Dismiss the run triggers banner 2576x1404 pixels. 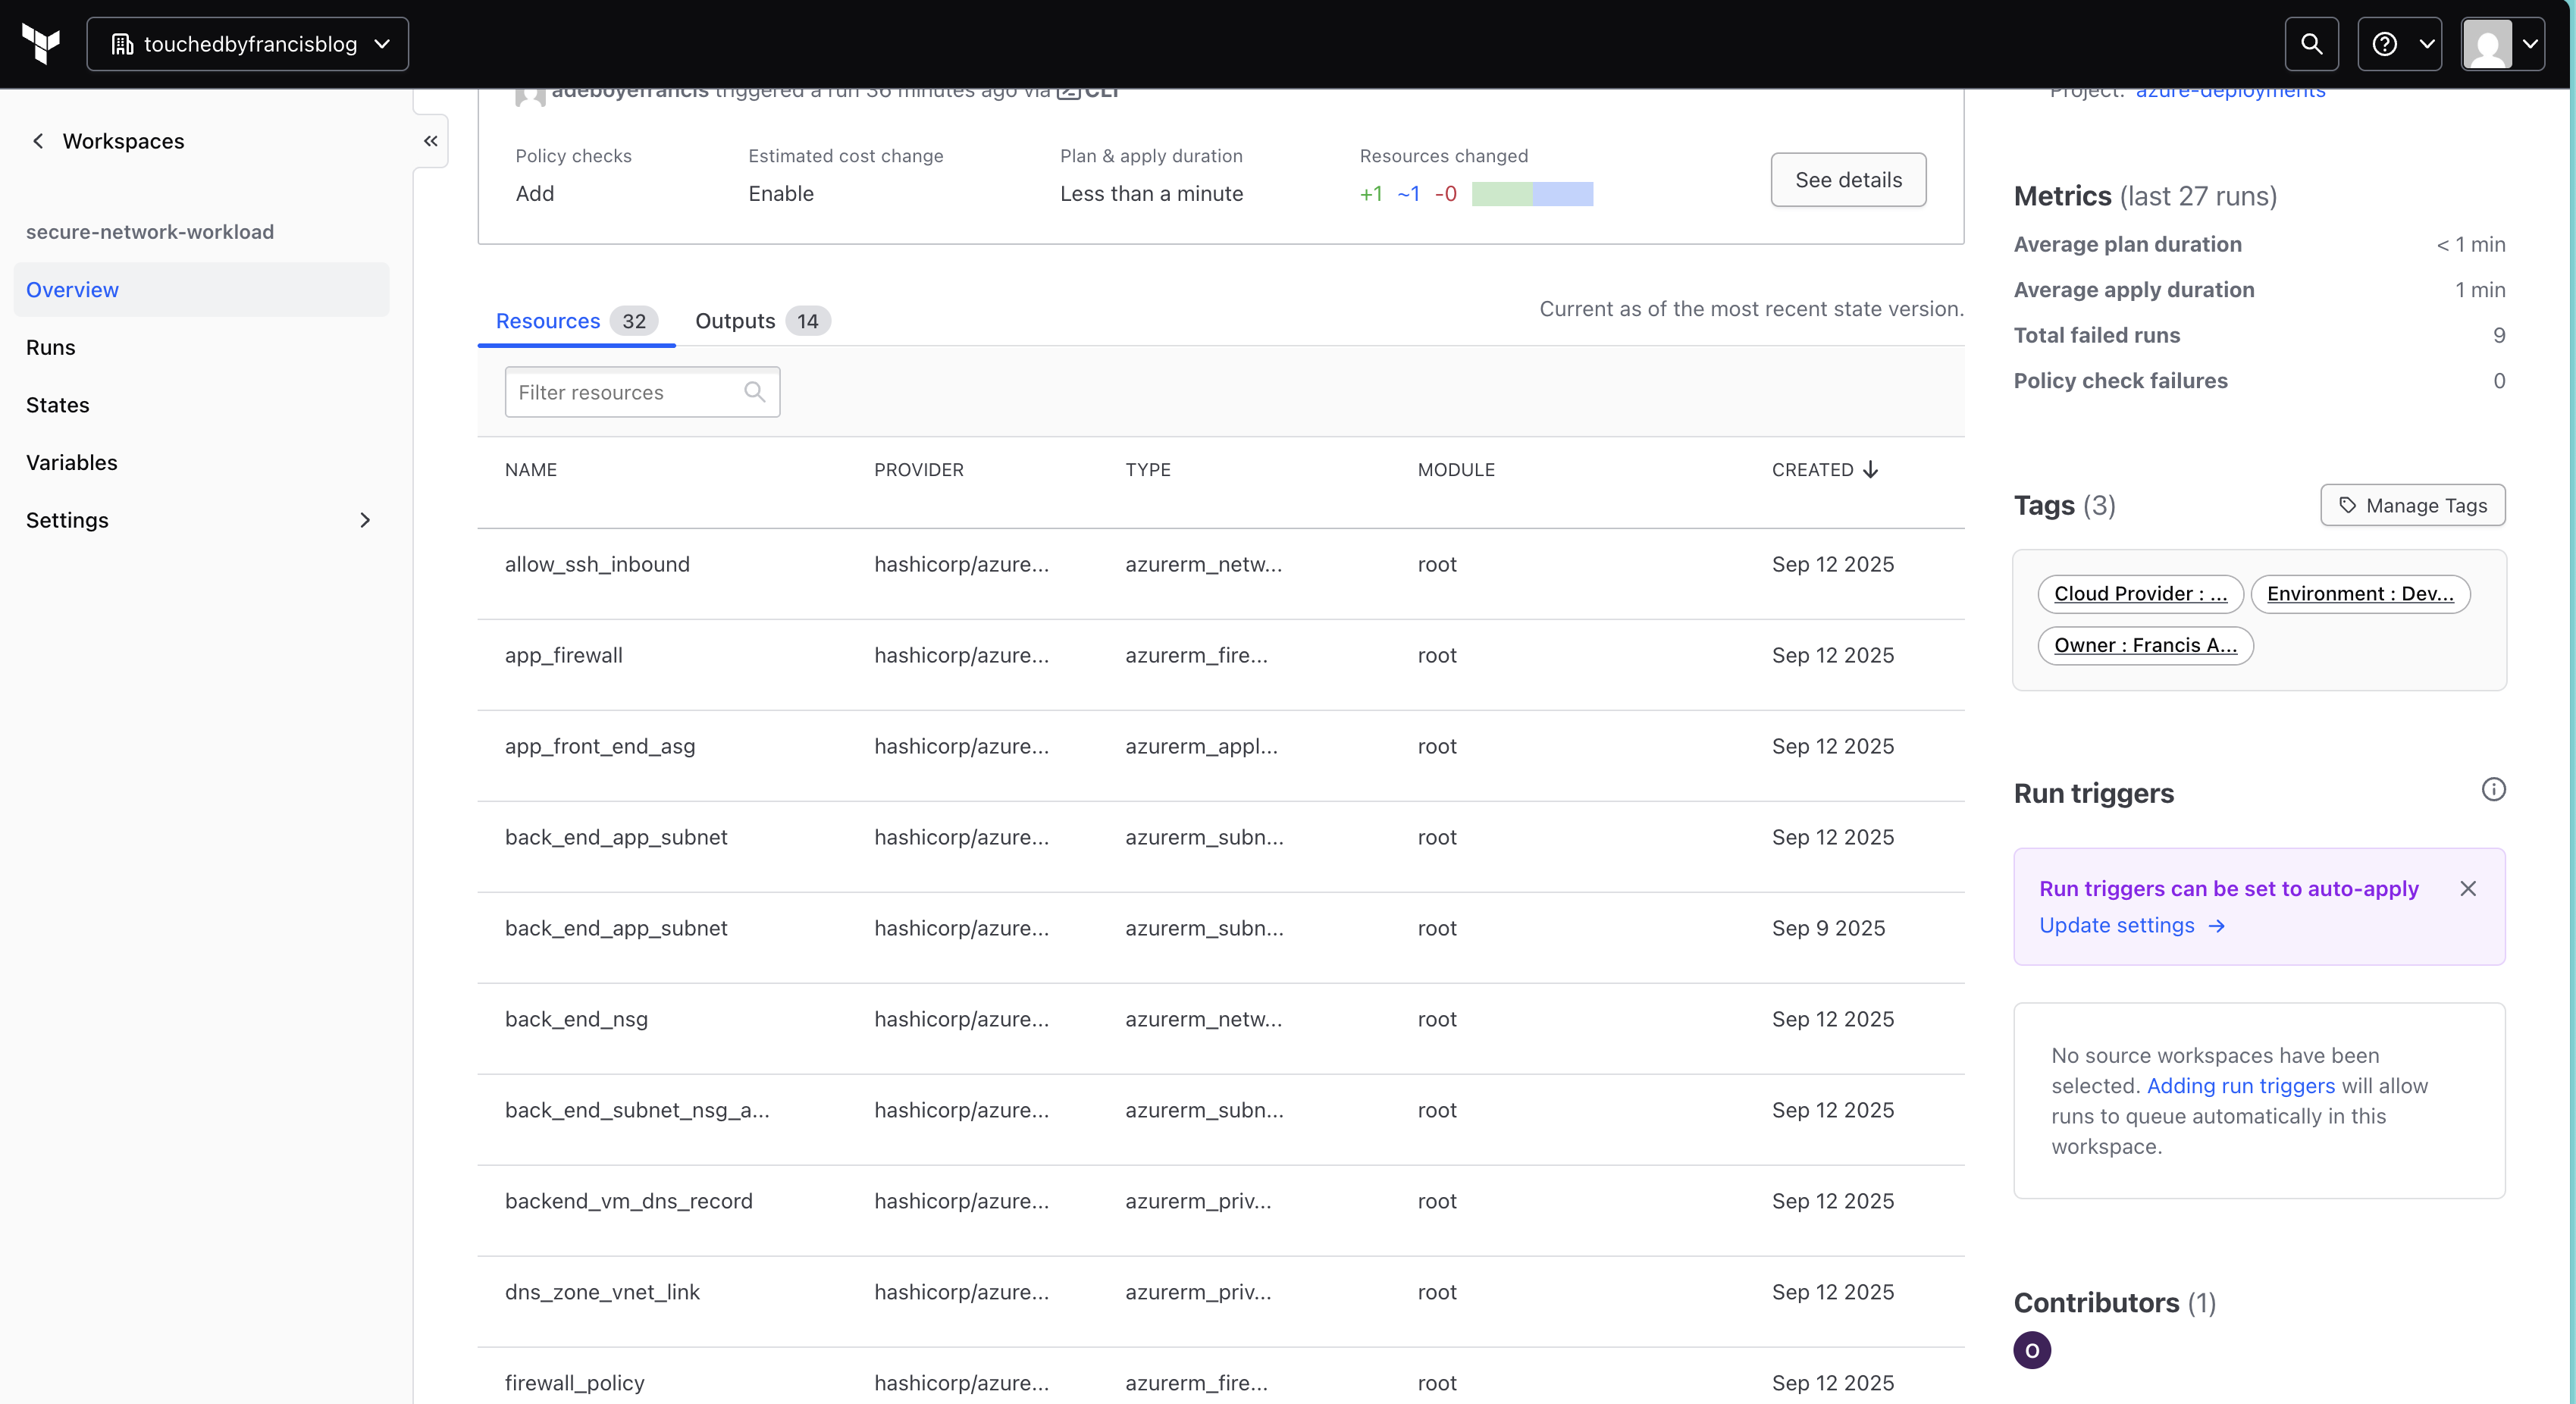2468,888
